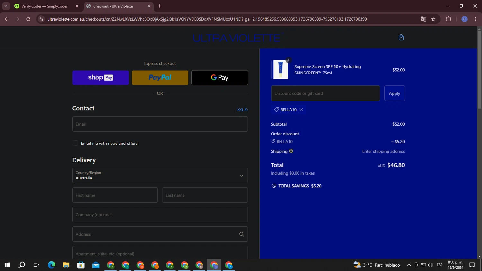Focus the Company (optional) field
The height and width of the screenshot is (271, 482).
click(x=160, y=214)
